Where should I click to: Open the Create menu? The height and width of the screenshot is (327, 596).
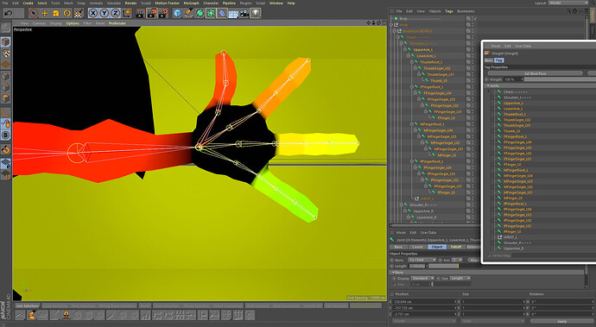tap(29, 3)
